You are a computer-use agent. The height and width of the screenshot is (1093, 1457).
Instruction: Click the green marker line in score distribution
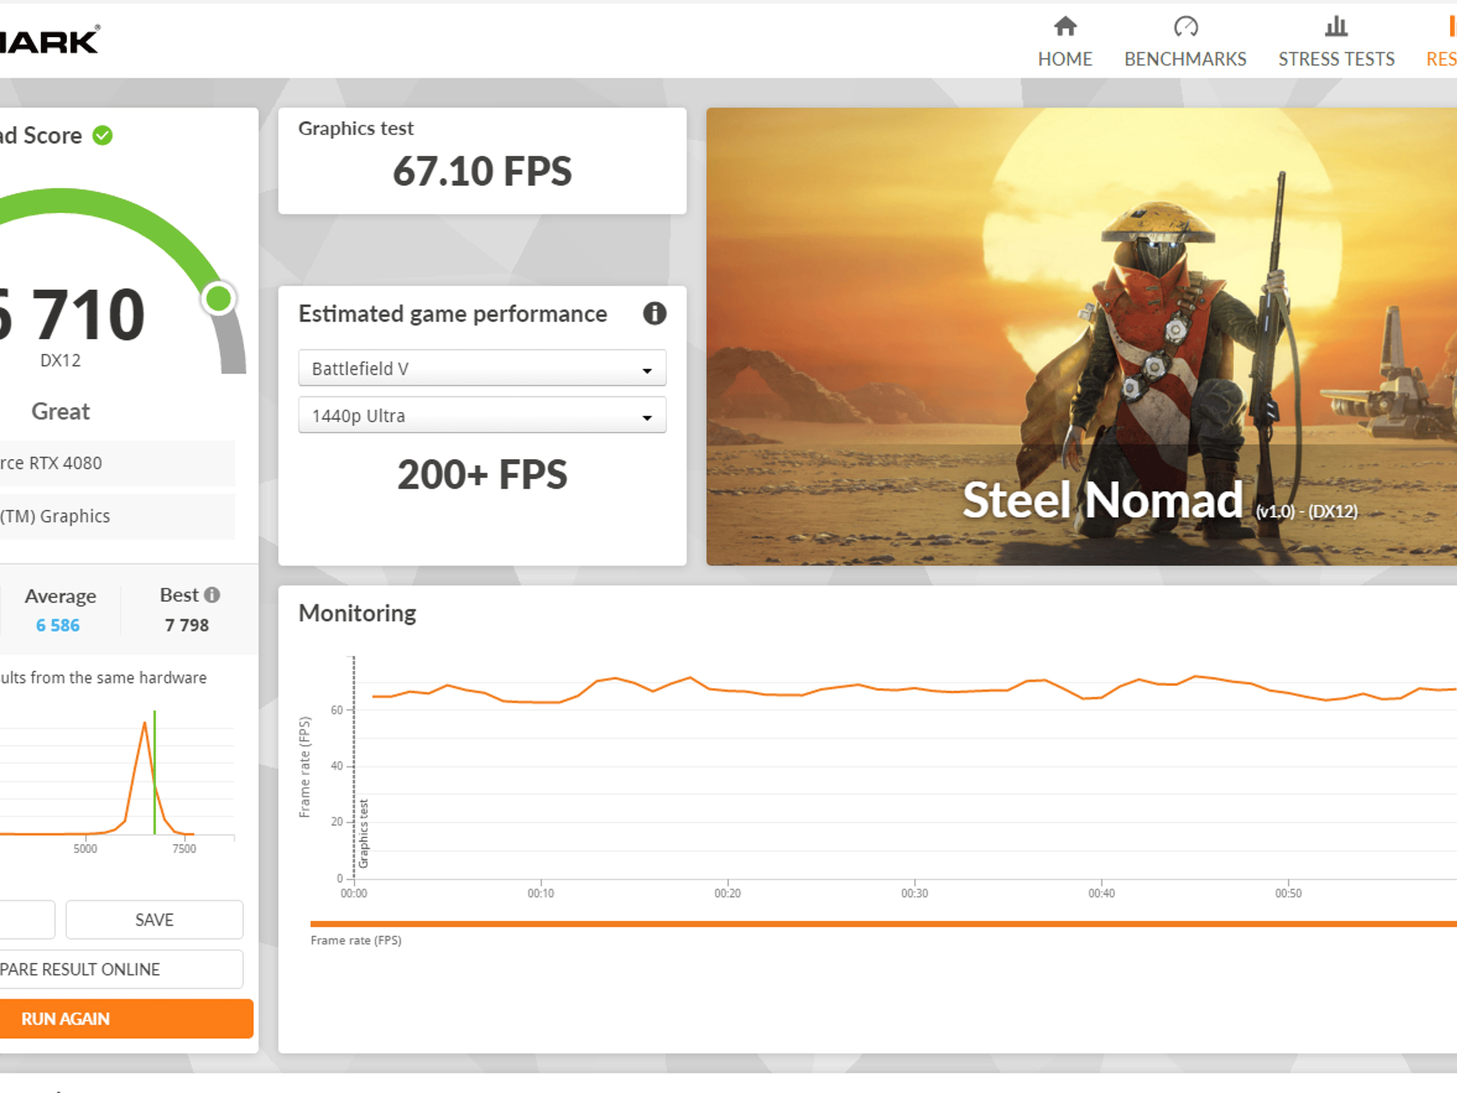tap(154, 772)
